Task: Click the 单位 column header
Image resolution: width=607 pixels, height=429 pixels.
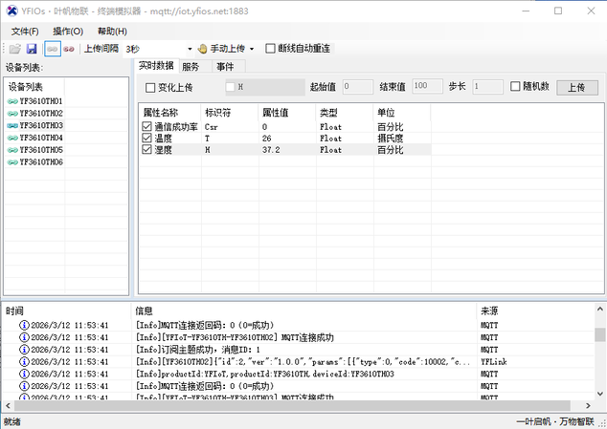Action: 402,113
